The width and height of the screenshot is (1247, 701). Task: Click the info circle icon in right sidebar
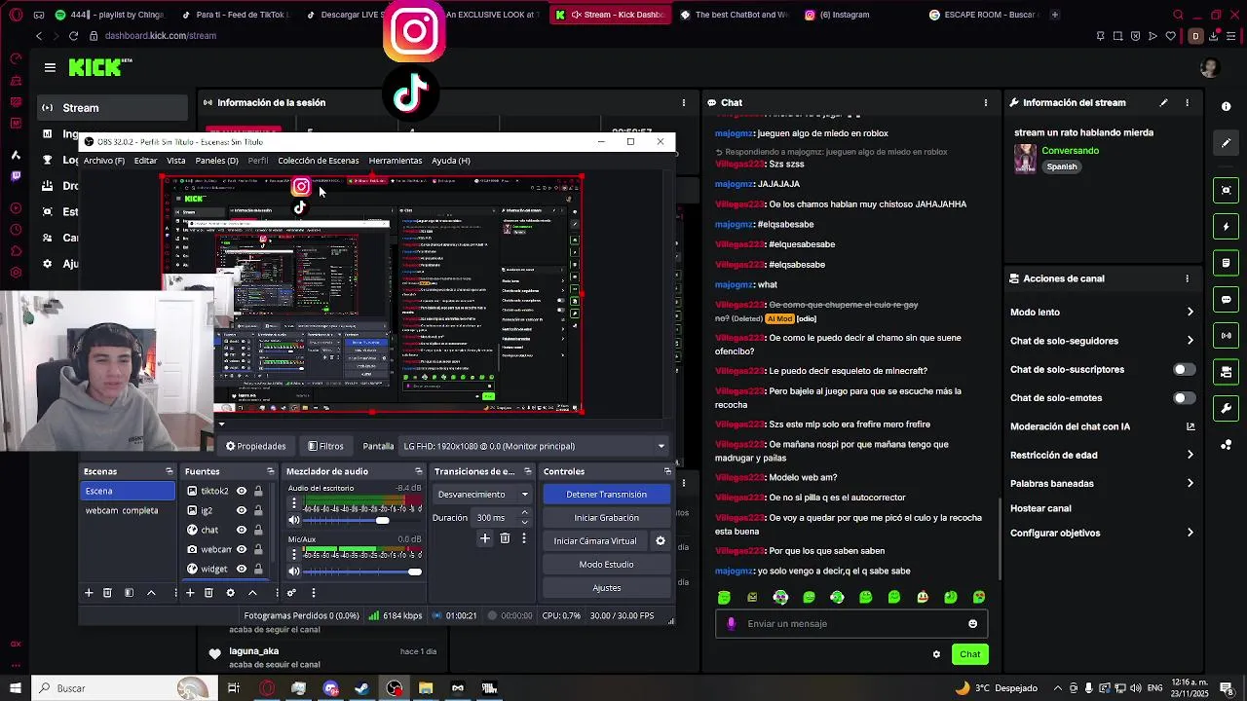point(1227,106)
